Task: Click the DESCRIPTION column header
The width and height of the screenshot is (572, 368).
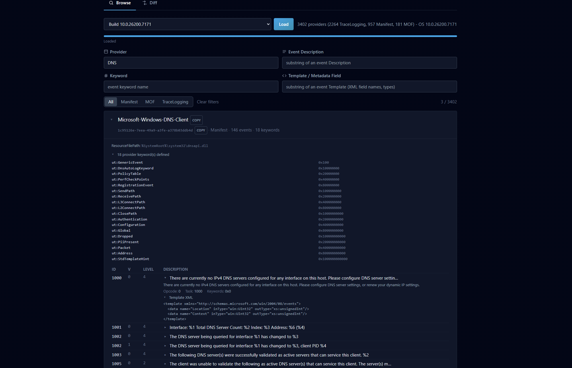Action: pyautogui.click(x=175, y=269)
